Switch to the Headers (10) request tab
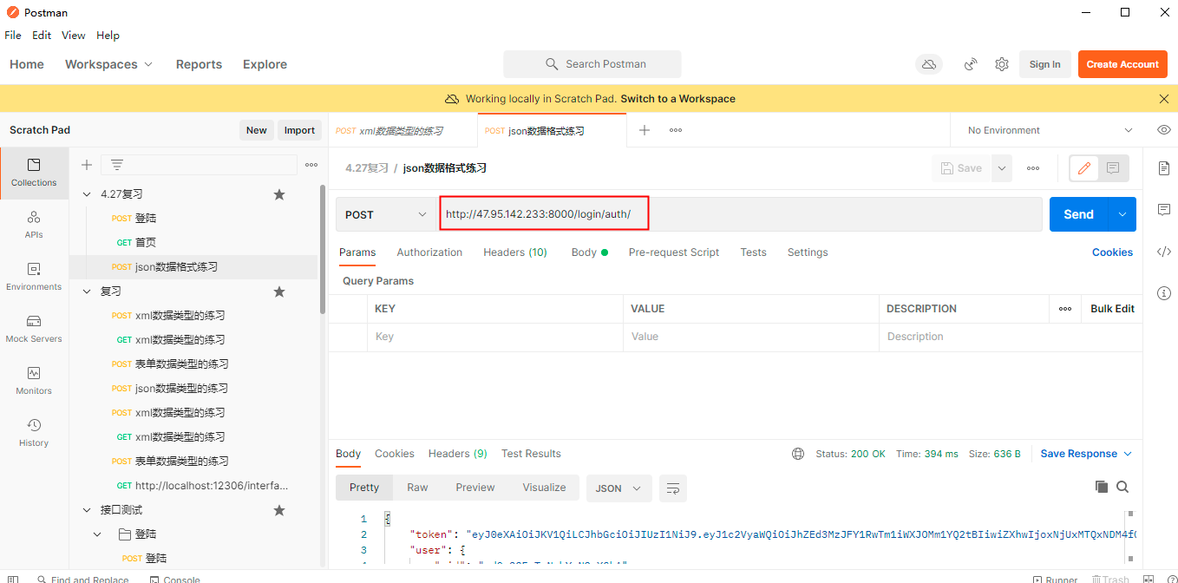Screen dimensions: 1178x583 (x=515, y=252)
